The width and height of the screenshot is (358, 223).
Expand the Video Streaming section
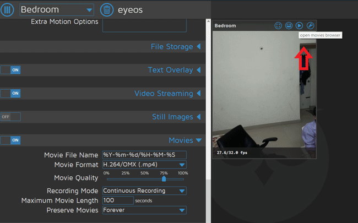pyautogui.click(x=167, y=94)
